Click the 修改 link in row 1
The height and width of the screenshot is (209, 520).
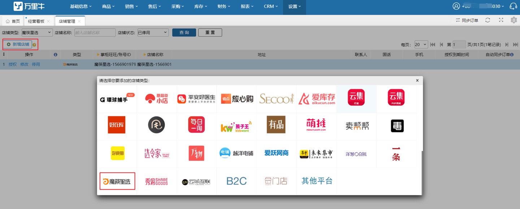point(24,64)
